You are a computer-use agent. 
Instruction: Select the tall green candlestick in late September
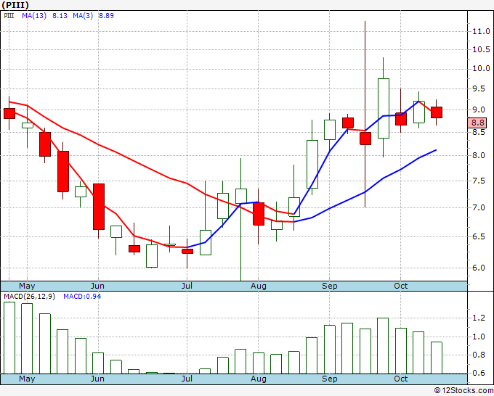tap(383, 108)
